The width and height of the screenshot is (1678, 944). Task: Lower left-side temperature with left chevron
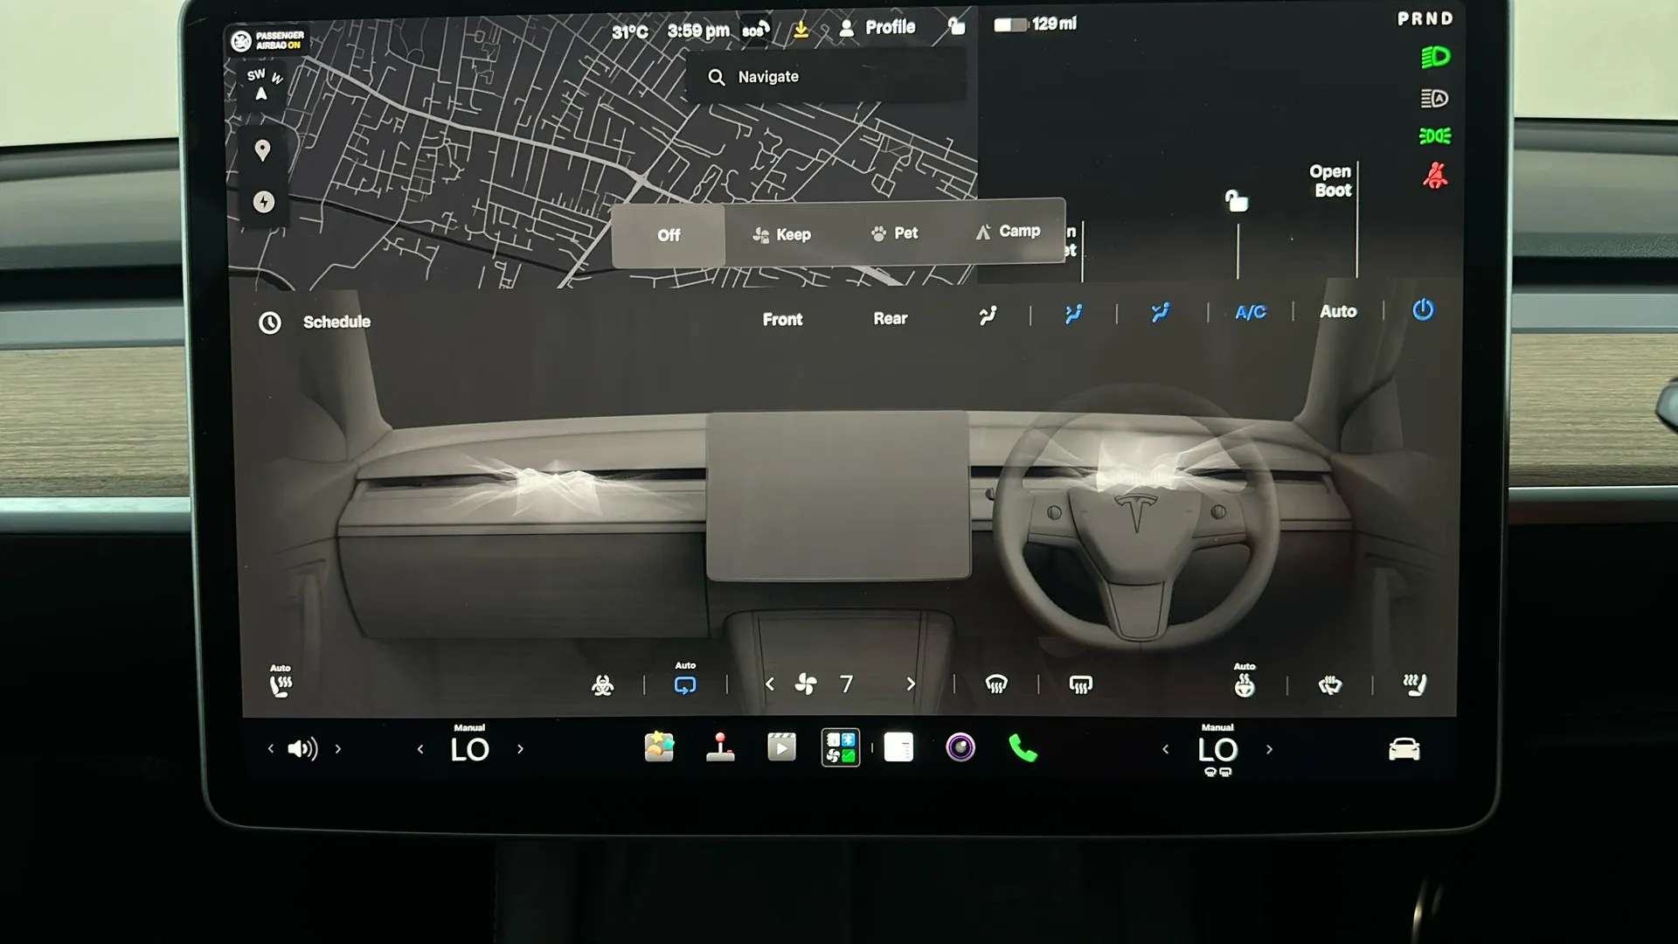point(420,750)
